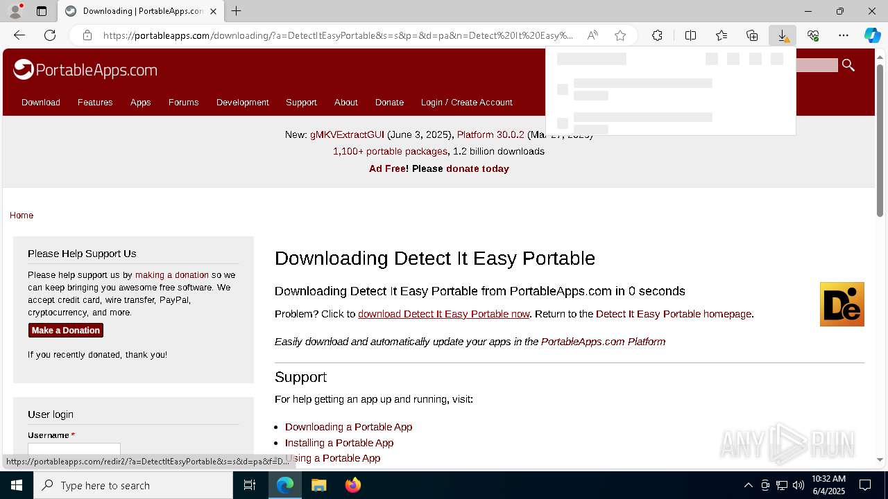
Task: Click the making a donation link
Action: pyautogui.click(x=172, y=275)
